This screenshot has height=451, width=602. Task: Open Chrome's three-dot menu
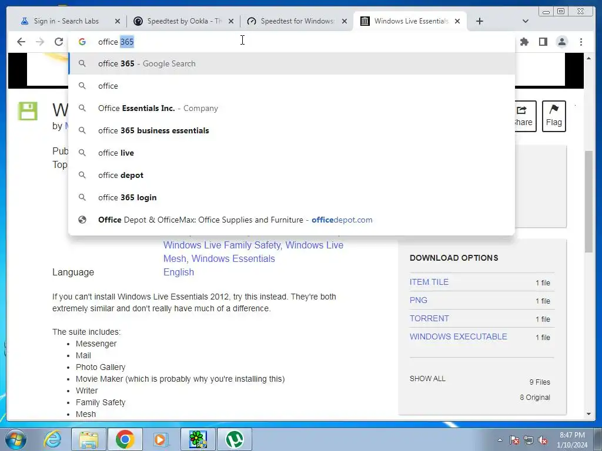(x=581, y=42)
